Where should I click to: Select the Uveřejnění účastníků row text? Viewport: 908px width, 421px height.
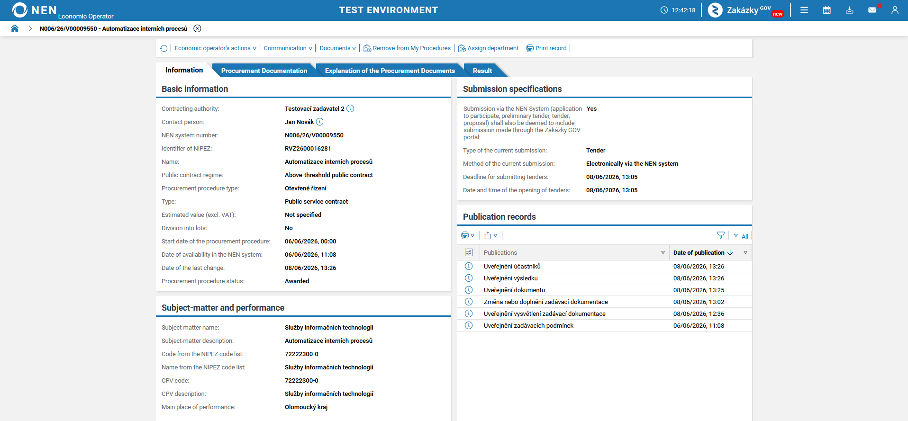click(x=512, y=267)
